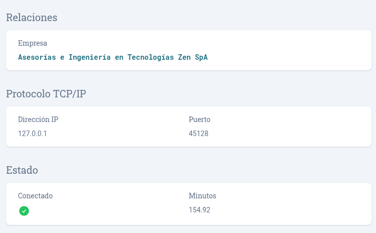The width and height of the screenshot is (376, 233).
Task: Click the Relaciones section heading
Action: click(x=32, y=18)
